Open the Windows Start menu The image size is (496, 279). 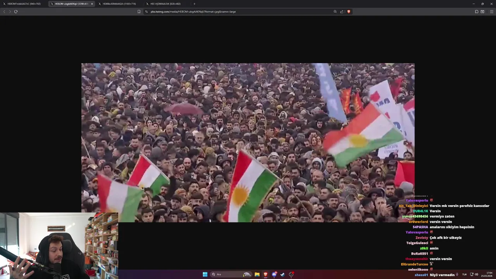[x=205, y=274]
